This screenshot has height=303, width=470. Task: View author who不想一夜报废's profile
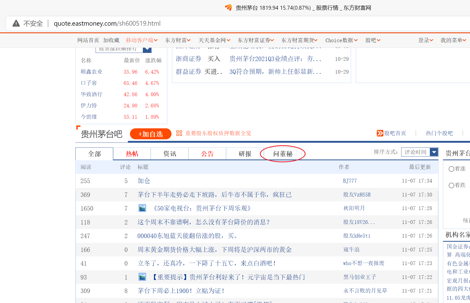pyautogui.click(x=364, y=263)
